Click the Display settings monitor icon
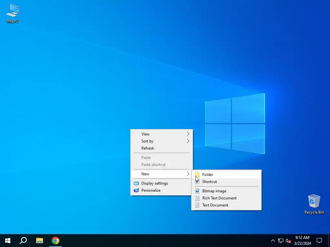This screenshot has height=247, width=330. click(136, 183)
